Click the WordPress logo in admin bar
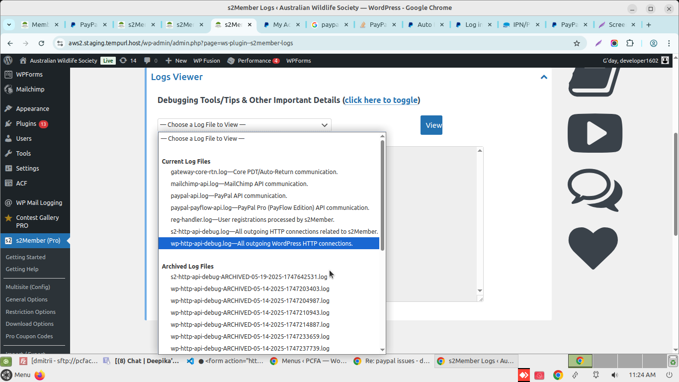 pyautogui.click(x=8, y=61)
